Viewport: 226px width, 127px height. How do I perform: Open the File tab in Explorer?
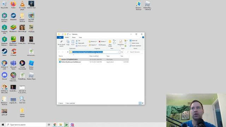coord(60,37)
